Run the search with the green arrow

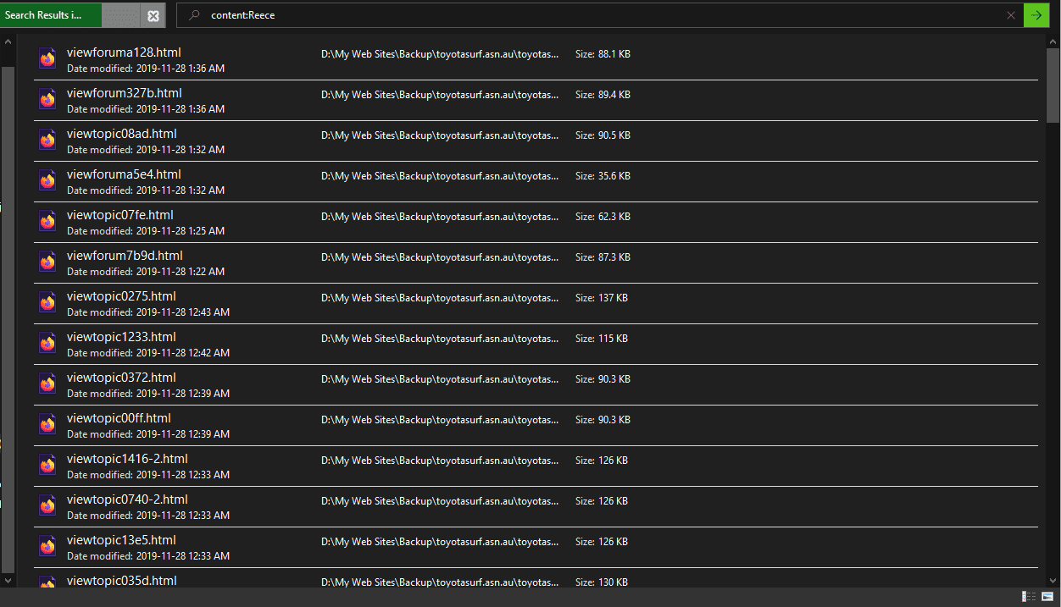[1036, 15]
